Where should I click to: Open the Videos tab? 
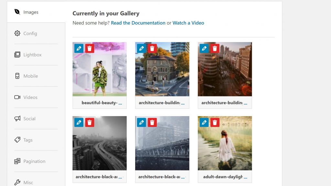pos(30,97)
